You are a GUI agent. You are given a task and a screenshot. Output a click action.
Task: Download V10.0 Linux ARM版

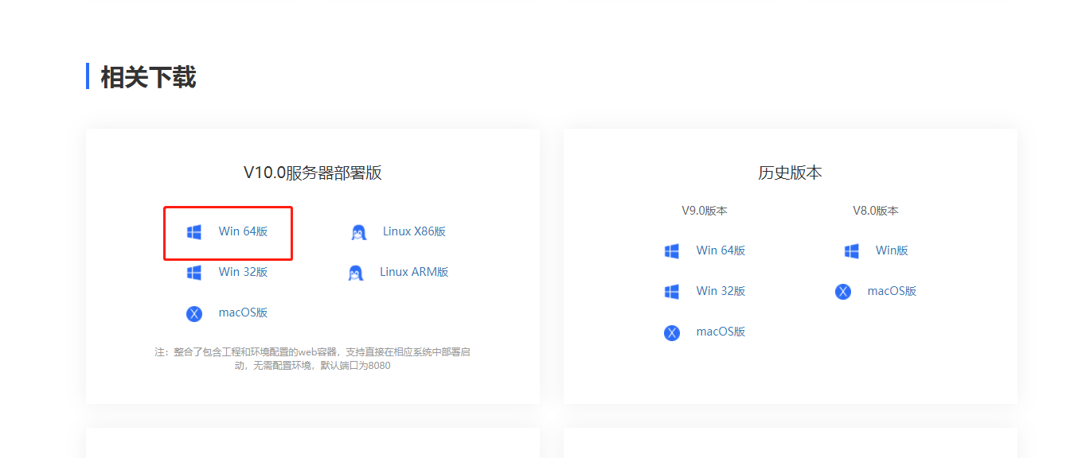pos(414,272)
